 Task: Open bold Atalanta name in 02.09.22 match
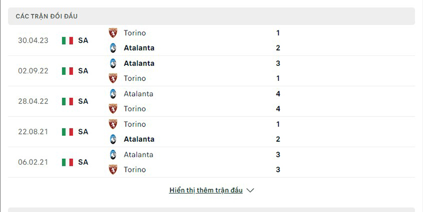pyautogui.click(x=139, y=63)
